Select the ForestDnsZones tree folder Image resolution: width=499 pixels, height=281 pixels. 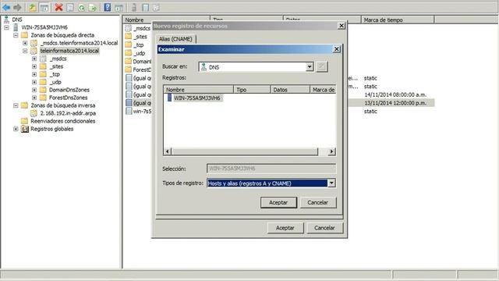(68, 98)
